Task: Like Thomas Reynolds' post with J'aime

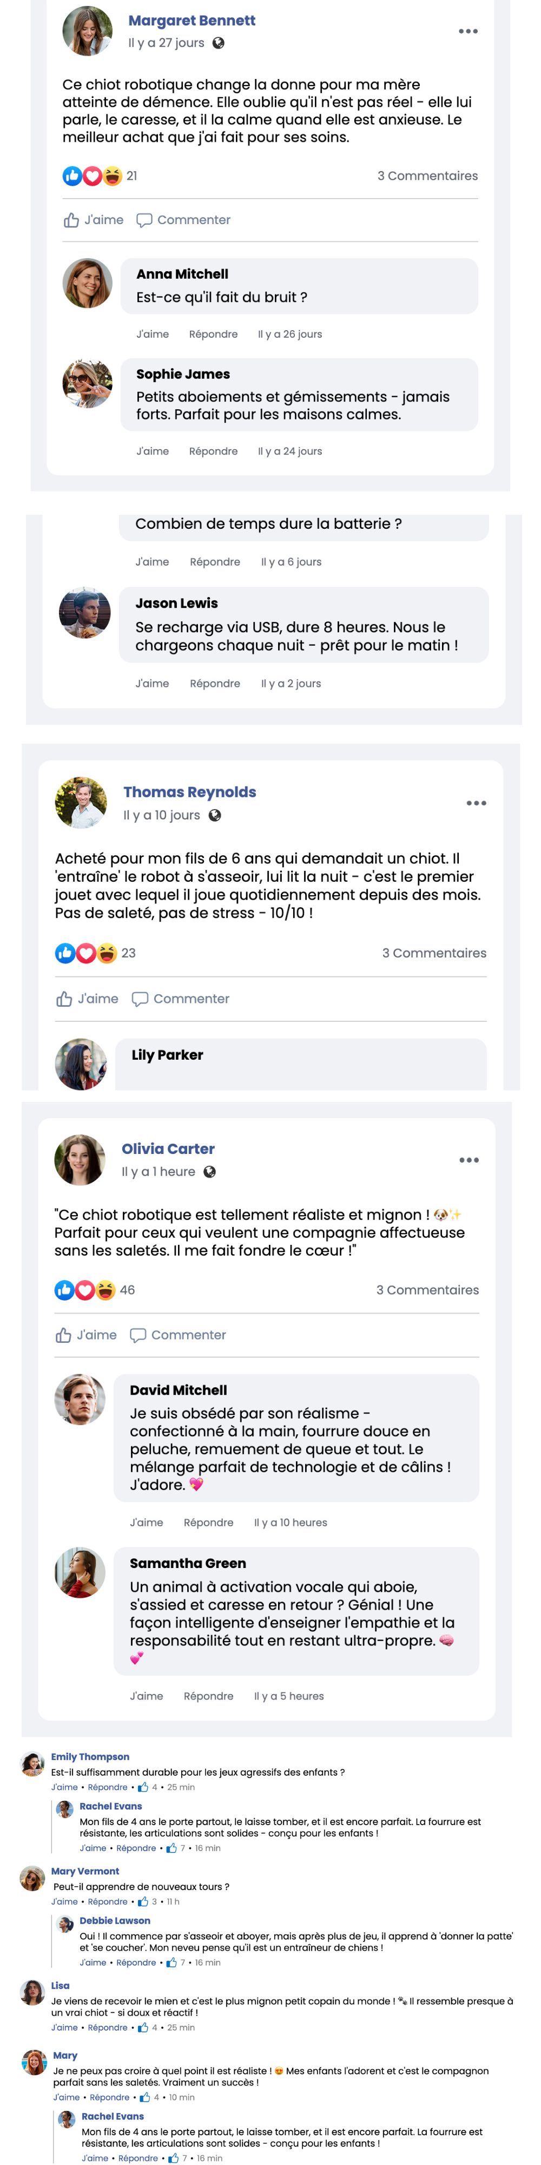Action: pos(65,999)
